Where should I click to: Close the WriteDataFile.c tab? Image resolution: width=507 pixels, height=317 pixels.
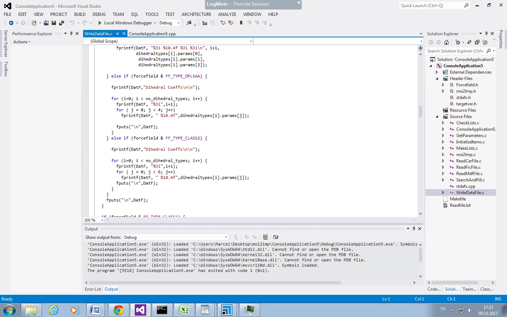[x=124, y=34]
